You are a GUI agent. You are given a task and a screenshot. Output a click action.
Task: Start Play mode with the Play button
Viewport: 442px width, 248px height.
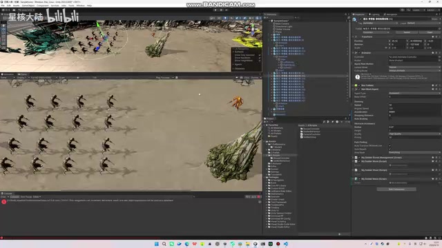[x=215, y=10]
